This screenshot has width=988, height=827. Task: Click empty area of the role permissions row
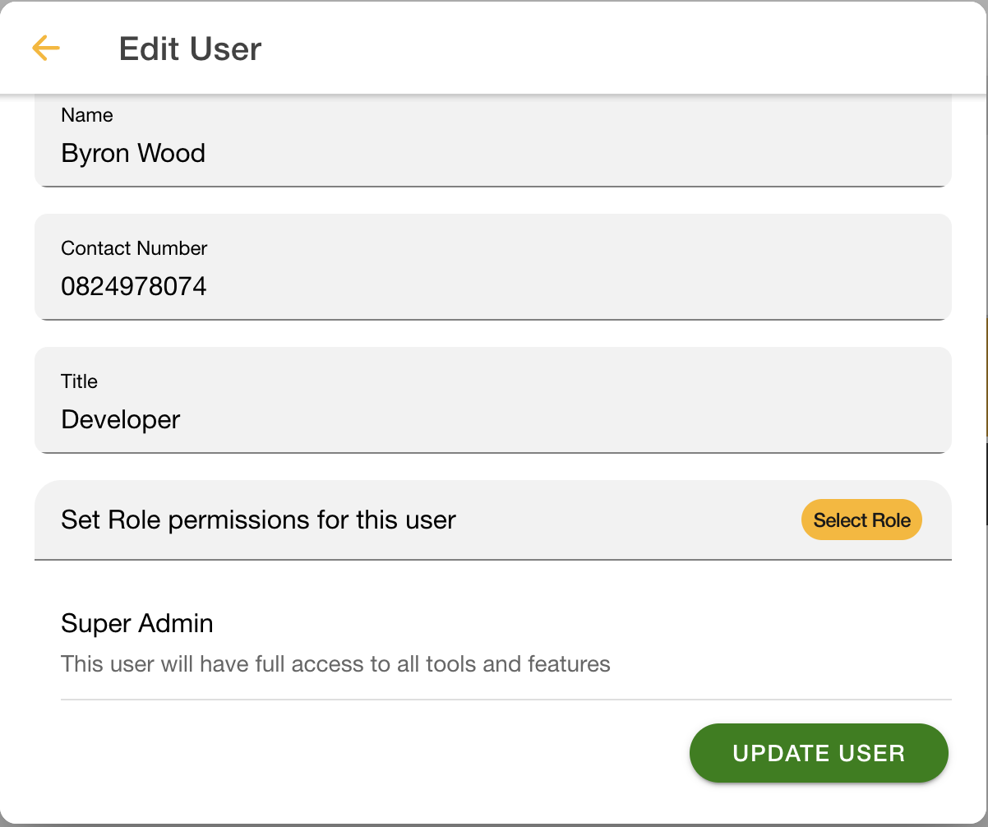click(625, 520)
